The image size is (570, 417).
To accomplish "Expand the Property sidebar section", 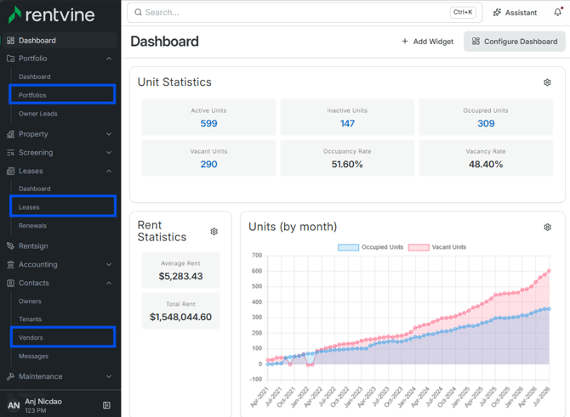I will [x=59, y=134].
